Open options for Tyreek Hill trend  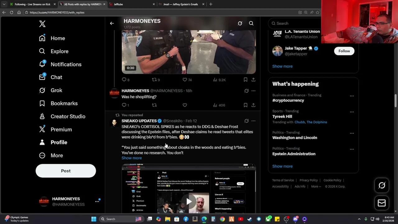352,112
